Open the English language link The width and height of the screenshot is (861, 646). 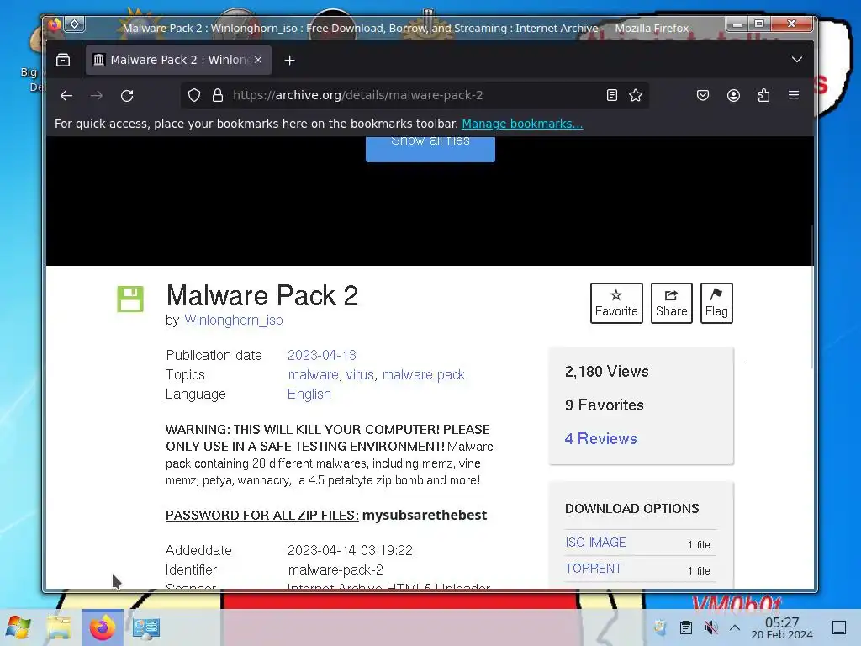click(309, 394)
